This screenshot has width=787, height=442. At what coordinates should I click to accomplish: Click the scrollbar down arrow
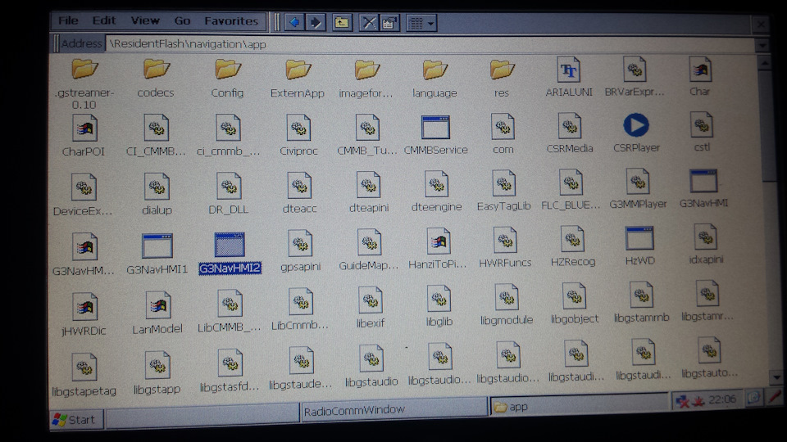(x=776, y=377)
